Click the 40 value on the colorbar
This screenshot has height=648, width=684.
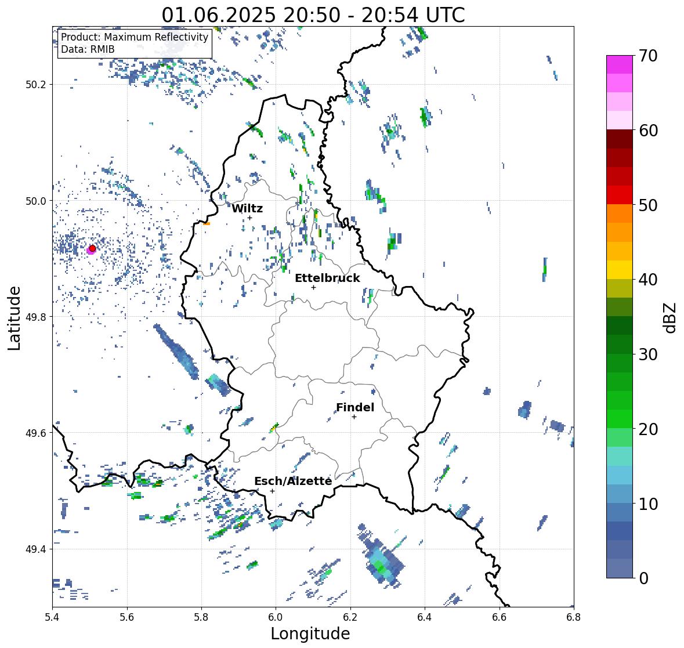click(x=648, y=280)
